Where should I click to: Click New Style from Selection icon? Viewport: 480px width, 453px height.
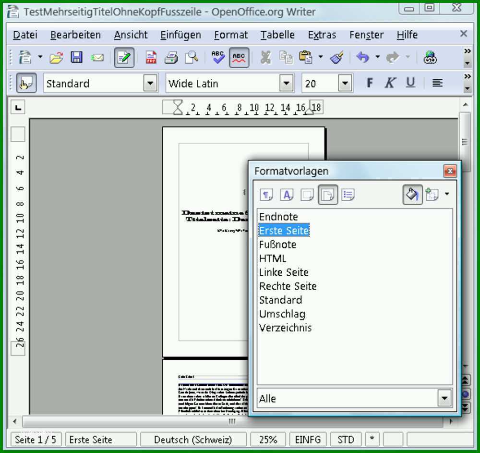[x=432, y=195]
